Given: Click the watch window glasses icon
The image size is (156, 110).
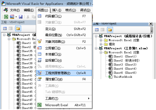Looking at the screenshot, I should pos(39,60).
